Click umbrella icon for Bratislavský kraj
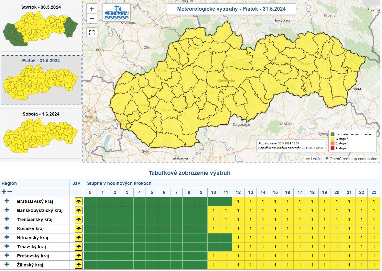This screenshot has width=382, height=271. pyautogui.click(x=78, y=202)
